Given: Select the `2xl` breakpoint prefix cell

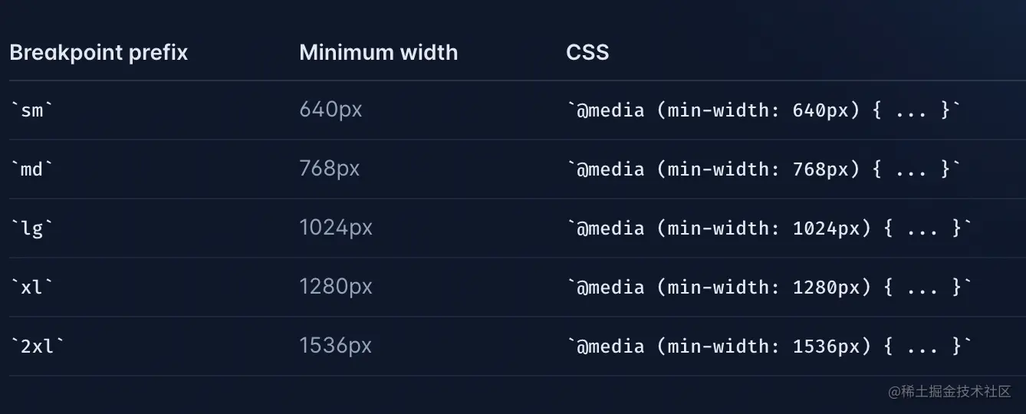Looking at the screenshot, I should (38, 347).
